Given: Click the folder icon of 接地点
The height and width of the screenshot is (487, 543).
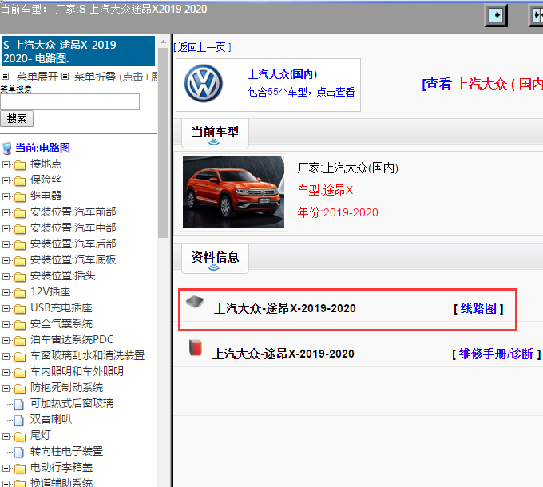Looking at the screenshot, I should coord(20,165).
